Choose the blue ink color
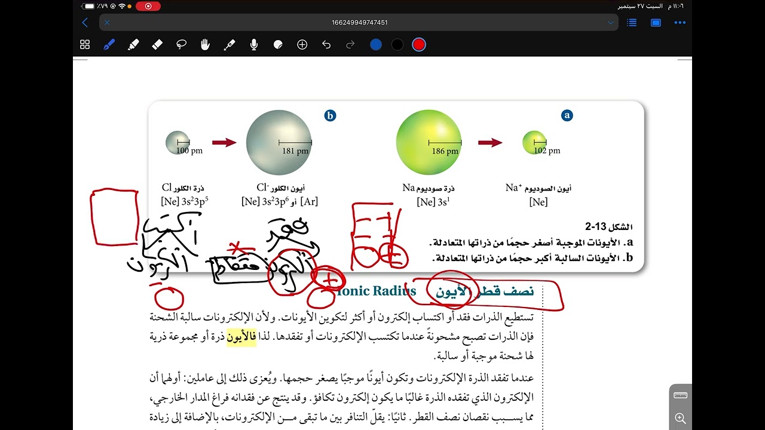Screen dimensions: 765x430 point(376,45)
